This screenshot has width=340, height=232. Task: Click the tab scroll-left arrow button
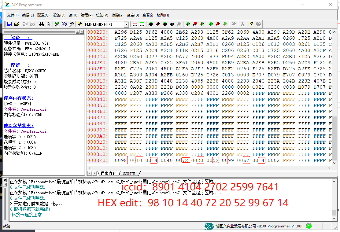coord(90,173)
